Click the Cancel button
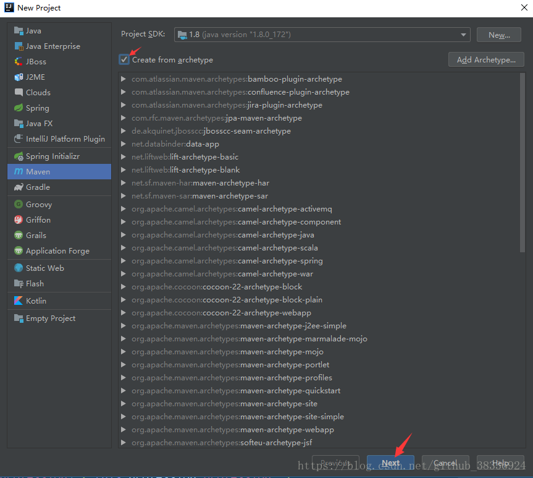Image resolution: width=533 pixels, height=478 pixels. 445,463
